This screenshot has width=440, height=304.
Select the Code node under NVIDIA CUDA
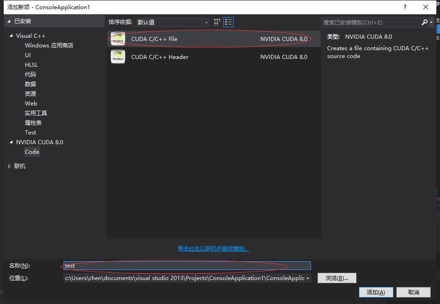click(32, 152)
